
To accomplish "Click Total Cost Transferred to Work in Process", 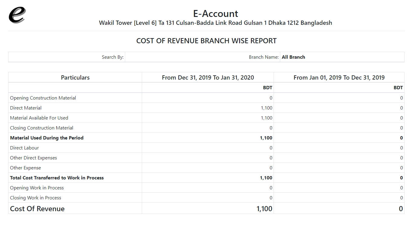I will click(x=57, y=178).
